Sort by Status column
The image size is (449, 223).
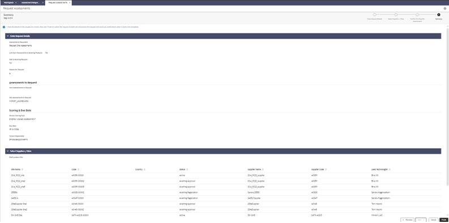tap(187, 169)
